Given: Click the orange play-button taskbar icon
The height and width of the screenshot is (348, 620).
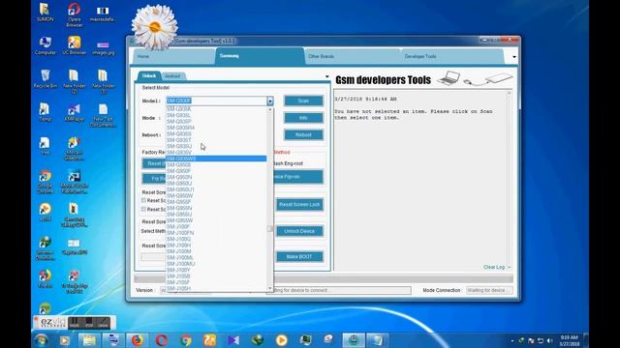Looking at the screenshot, I should 282,340.
